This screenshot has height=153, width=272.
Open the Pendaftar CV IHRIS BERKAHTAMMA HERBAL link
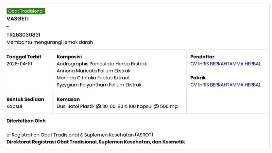click(x=225, y=64)
